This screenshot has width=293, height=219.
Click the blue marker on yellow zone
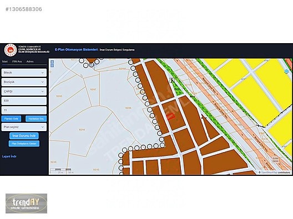(x=286, y=71)
